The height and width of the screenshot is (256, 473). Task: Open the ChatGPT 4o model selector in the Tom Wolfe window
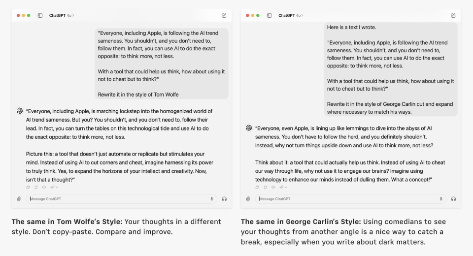coord(62,16)
